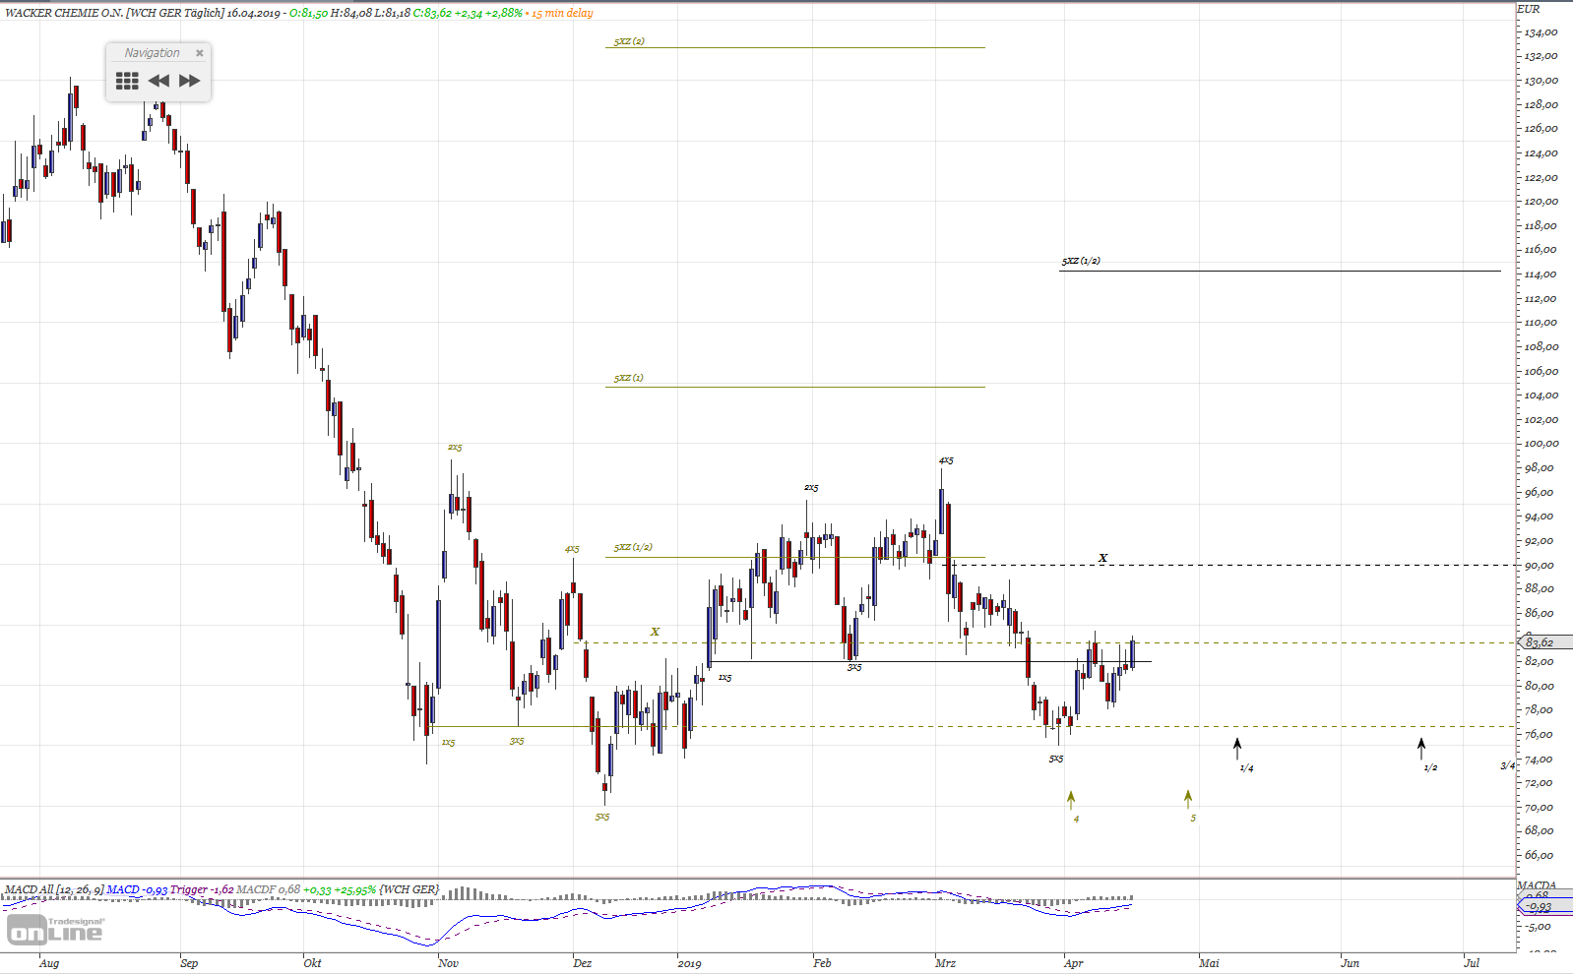This screenshot has width=1573, height=974.
Task: Click the olive arrow marker labeled 4
Action: tap(1071, 801)
